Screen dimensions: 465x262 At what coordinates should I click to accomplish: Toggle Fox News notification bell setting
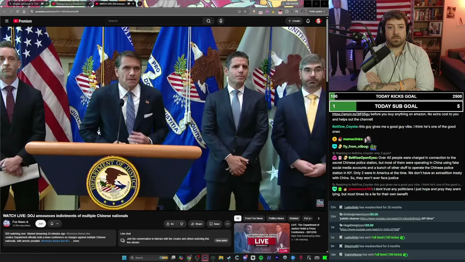click(x=52, y=224)
